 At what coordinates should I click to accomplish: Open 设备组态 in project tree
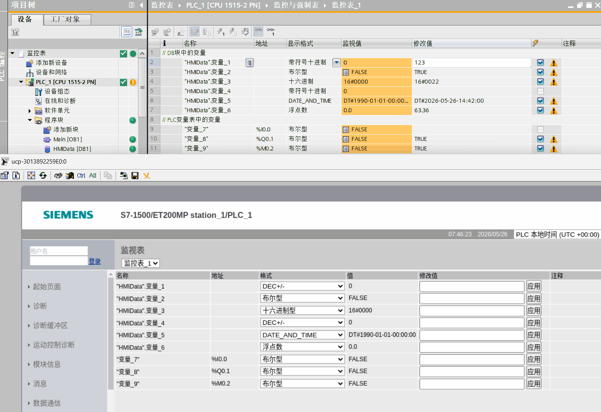[57, 92]
